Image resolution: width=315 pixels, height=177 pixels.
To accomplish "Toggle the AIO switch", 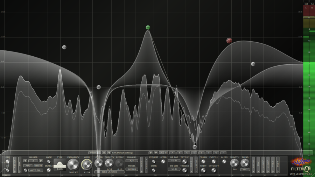I will [x=7, y=161].
